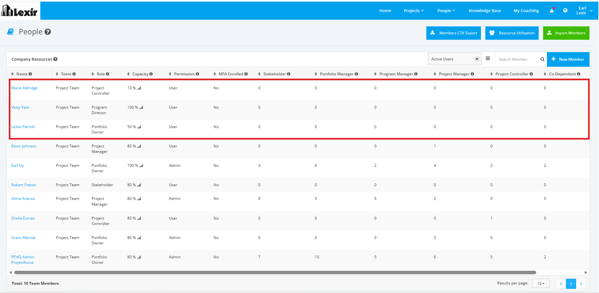Click the globe icon in header
Image resolution: width=599 pixels, height=293 pixels.
point(565,10)
